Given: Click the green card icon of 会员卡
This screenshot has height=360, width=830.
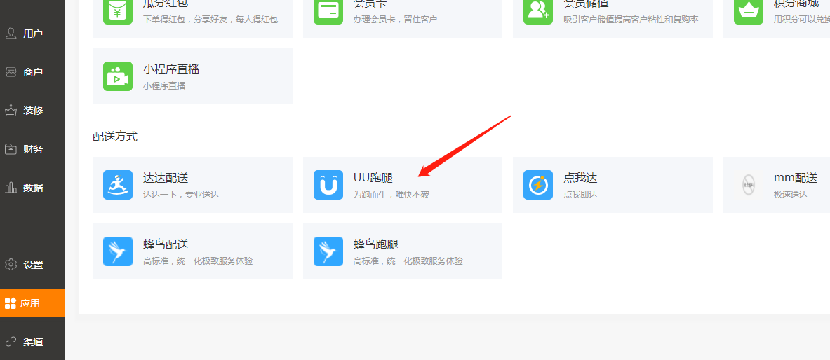Looking at the screenshot, I should (x=328, y=12).
